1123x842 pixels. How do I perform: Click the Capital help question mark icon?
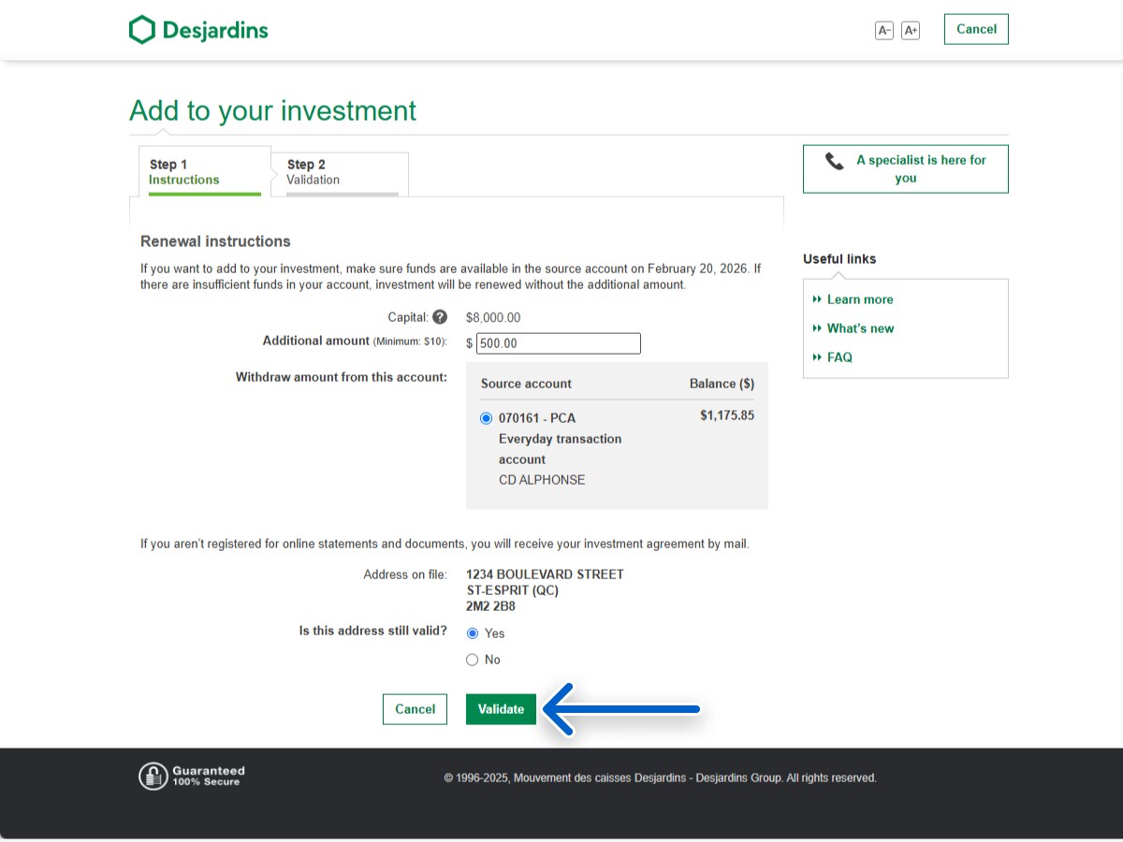[x=440, y=317]
